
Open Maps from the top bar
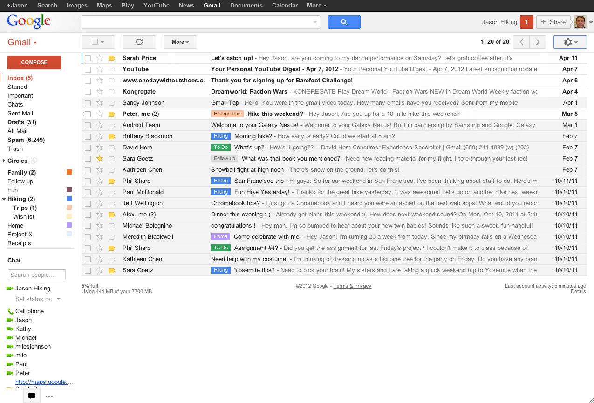point(104,6)
